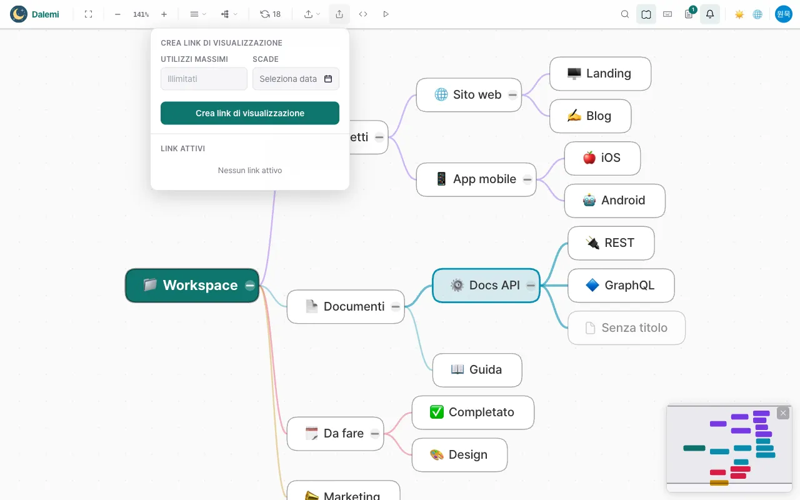800x500 pixels.
Task: Select the GraphQL node
Action: (621, 286)
